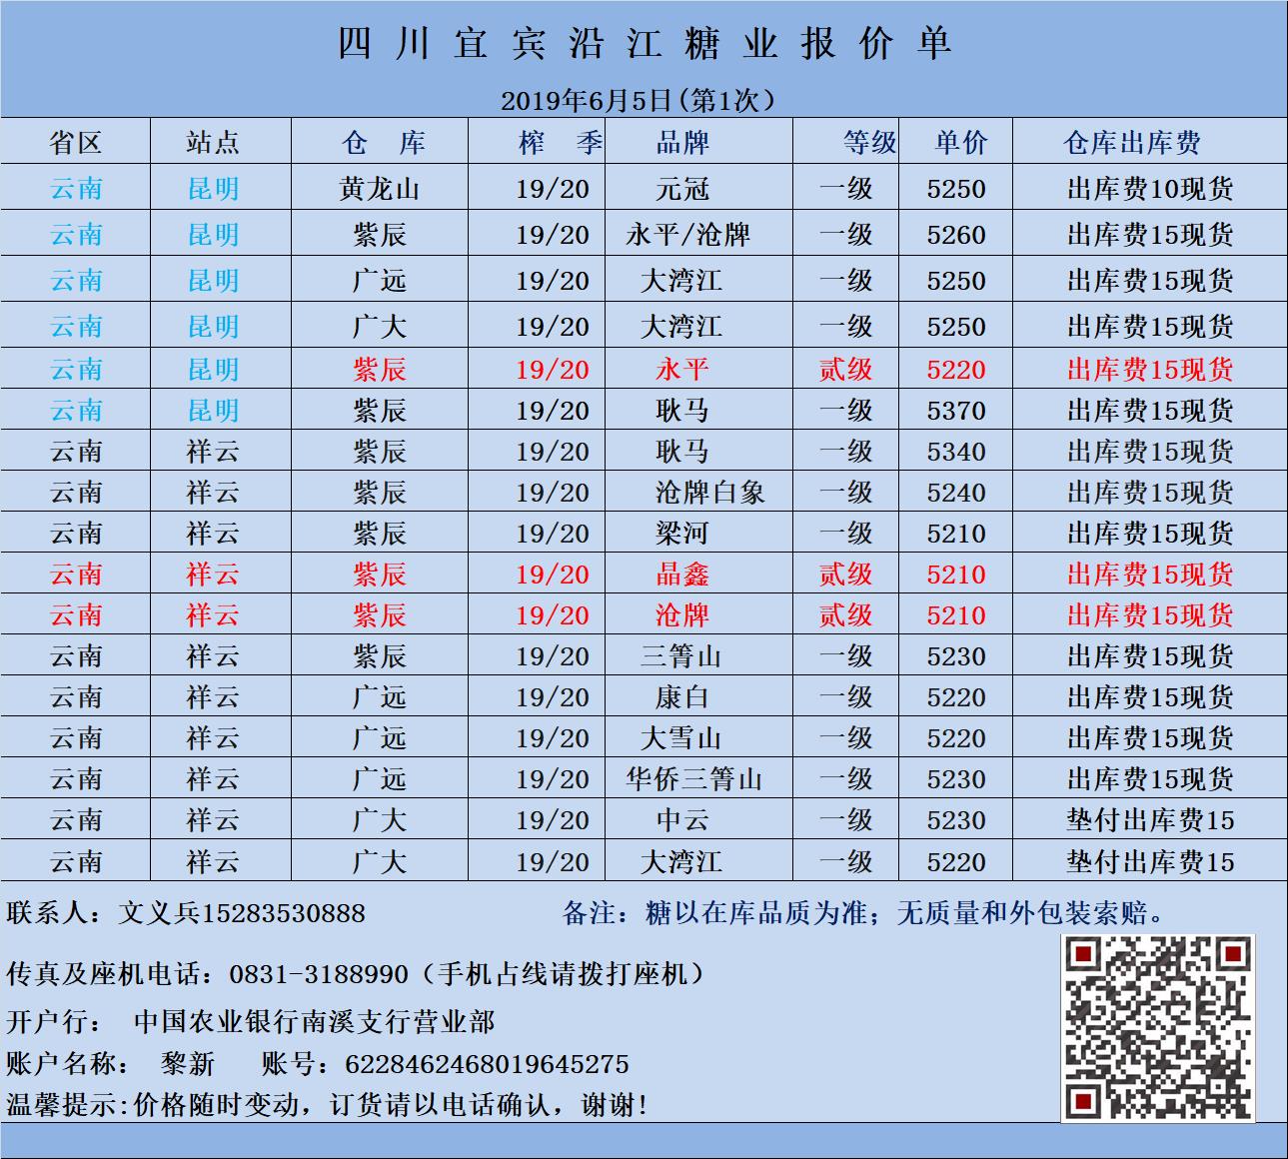Viewport: 1288px width, 1159px height.
Task: Select the 华侨三箐山 brand cell
Action: pos(694,779)
